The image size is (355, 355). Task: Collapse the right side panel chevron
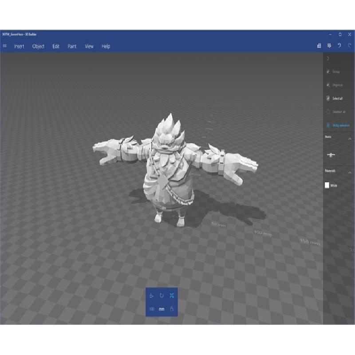point(327,59)
